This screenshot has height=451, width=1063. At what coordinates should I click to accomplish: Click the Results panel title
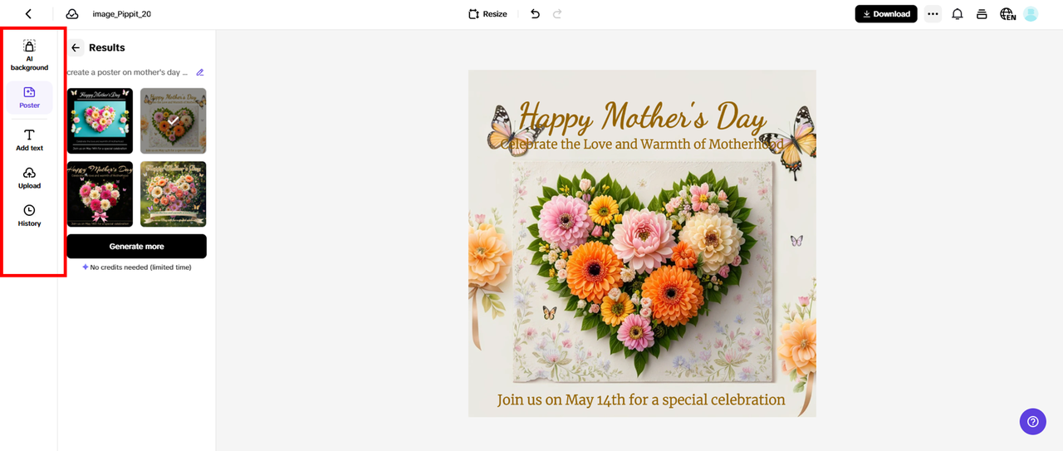[106, 47]
